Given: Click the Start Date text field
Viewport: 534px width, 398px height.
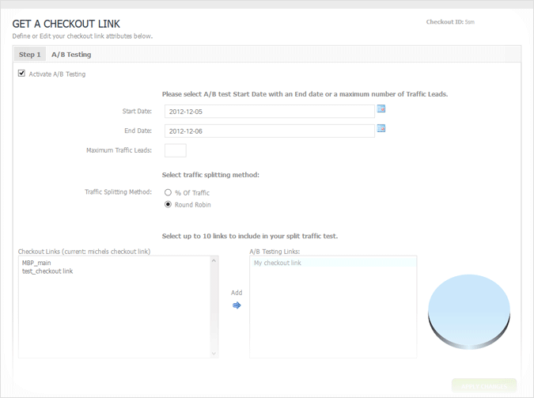Looking at the screenshot, I should (269, 112).
